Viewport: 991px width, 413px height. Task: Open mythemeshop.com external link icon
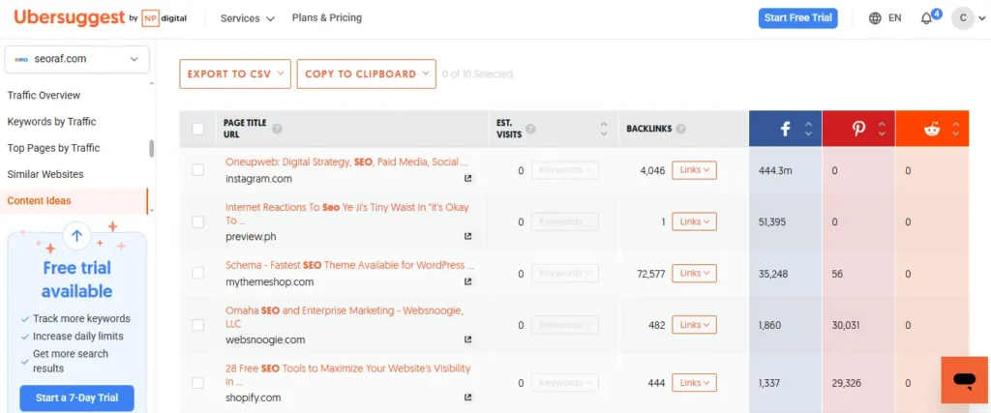coord(467,281)
